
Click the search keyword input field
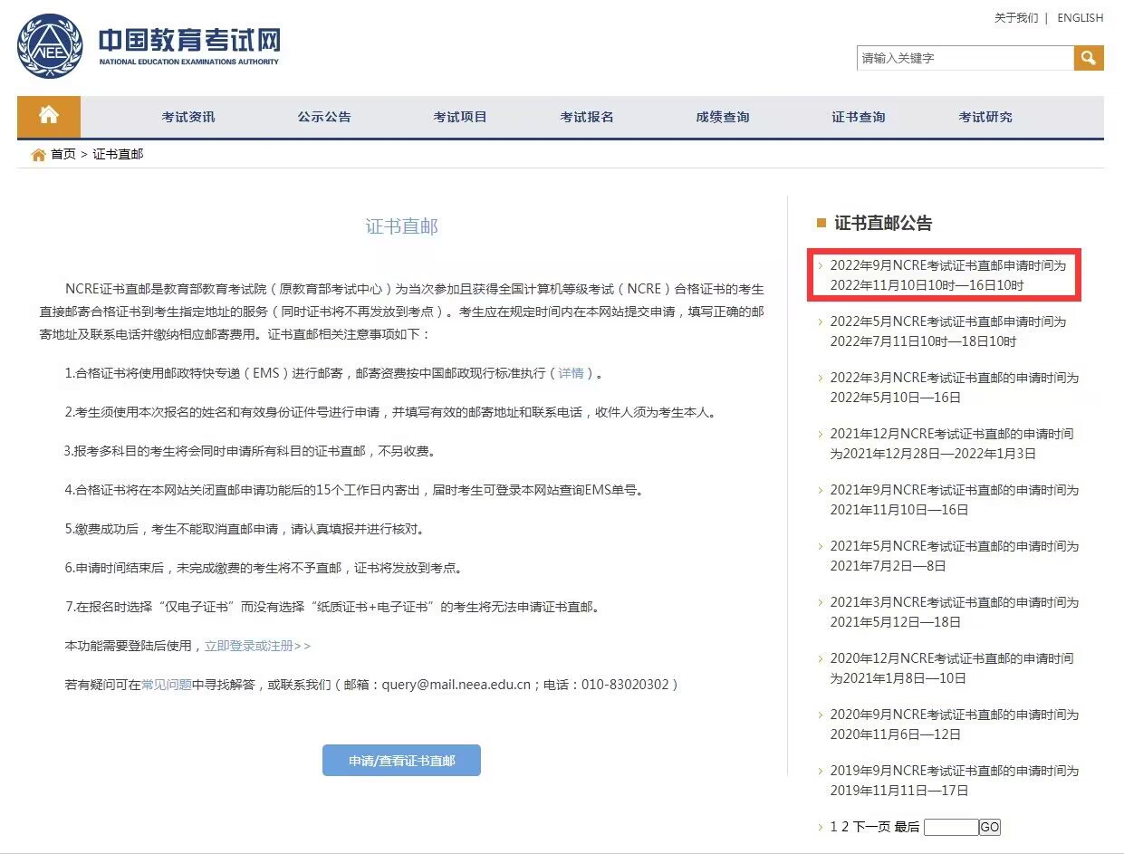point(965,58)
